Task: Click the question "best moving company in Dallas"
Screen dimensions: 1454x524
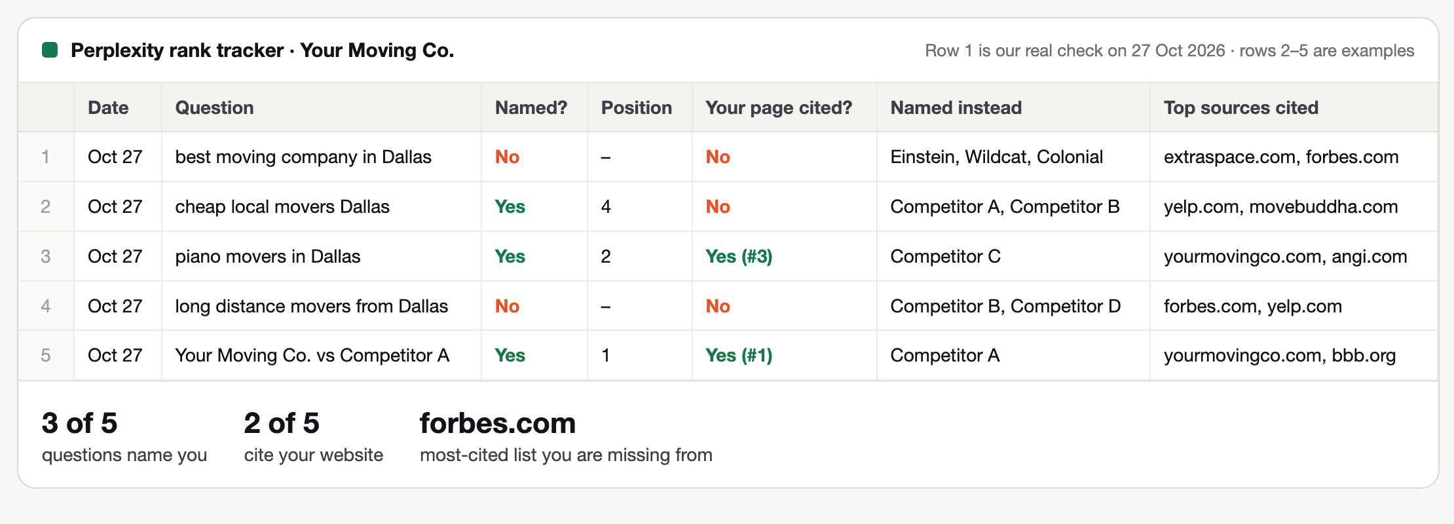Action: coord(303,157)
